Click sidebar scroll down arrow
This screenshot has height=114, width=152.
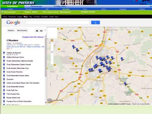pos(46,102)
